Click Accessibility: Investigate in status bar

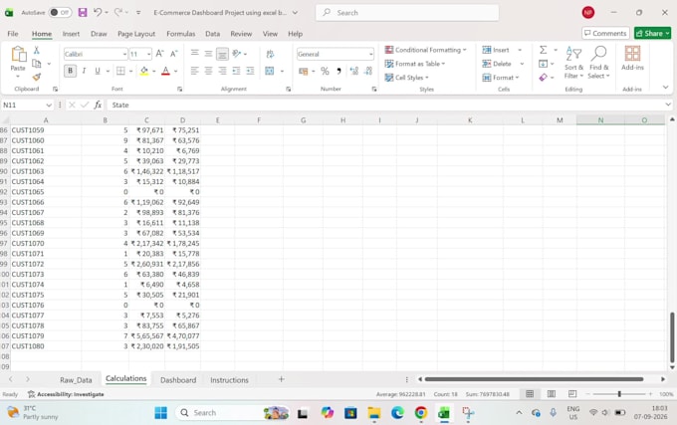click(x=66, y=394)
